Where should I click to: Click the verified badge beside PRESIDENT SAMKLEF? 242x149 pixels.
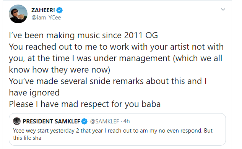click(x=84, y=121)
